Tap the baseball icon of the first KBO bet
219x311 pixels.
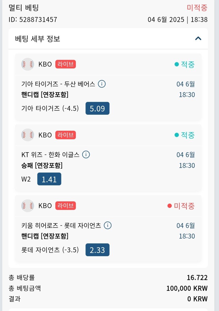[28, 64]
